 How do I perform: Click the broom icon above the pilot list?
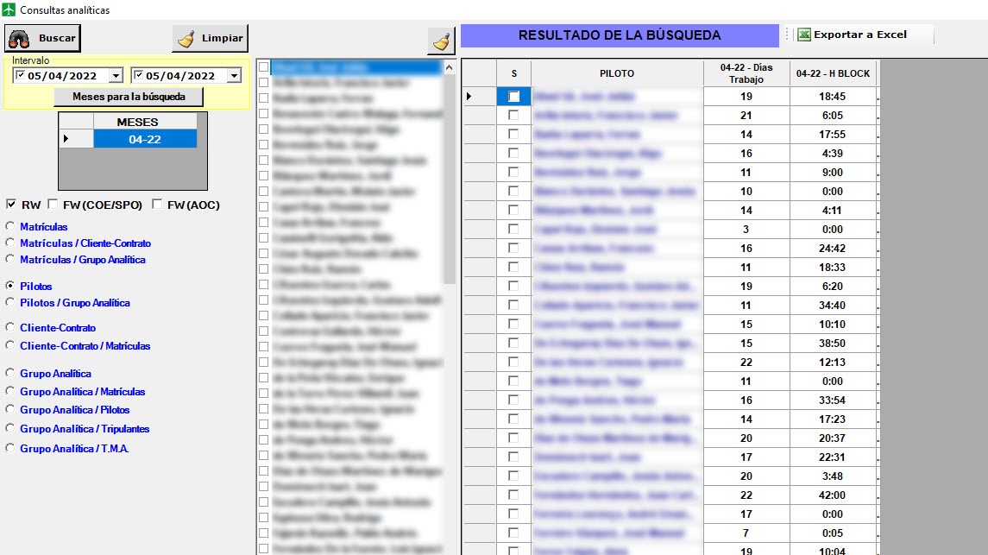coord(441,40)
